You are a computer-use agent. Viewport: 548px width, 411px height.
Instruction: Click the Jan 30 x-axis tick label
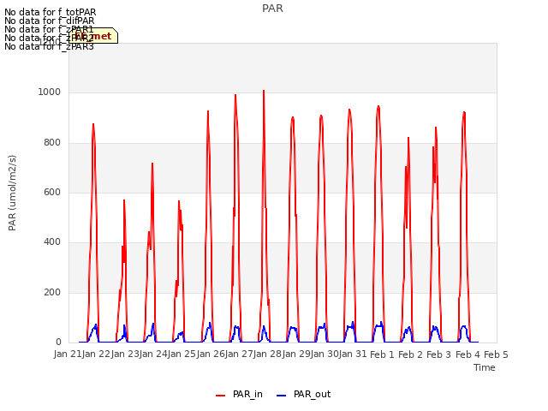[325, 354]
